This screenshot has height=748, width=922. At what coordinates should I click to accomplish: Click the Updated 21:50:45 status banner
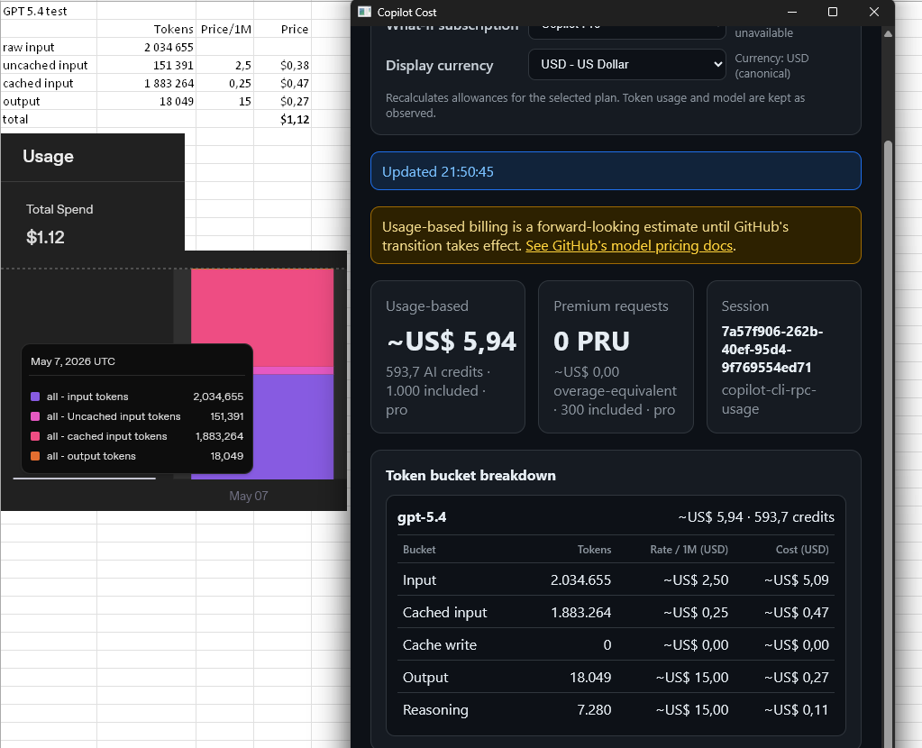616,171
